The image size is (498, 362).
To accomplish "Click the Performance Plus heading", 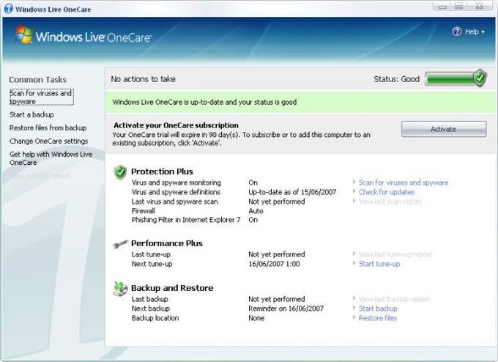I will coord(167,243).
